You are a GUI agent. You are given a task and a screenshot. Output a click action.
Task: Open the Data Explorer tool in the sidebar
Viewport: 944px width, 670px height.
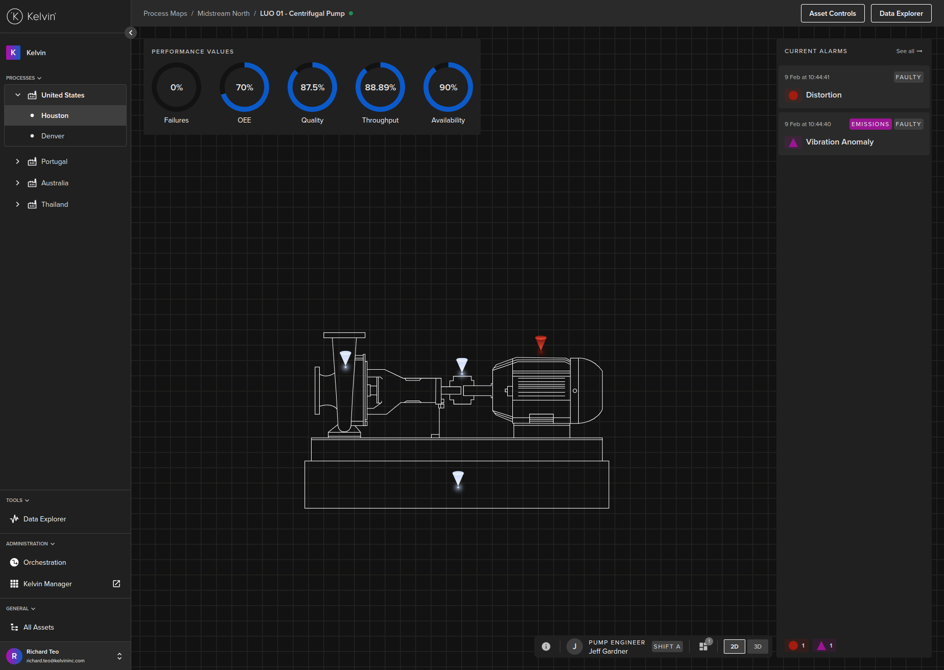[x=44, y=519]
